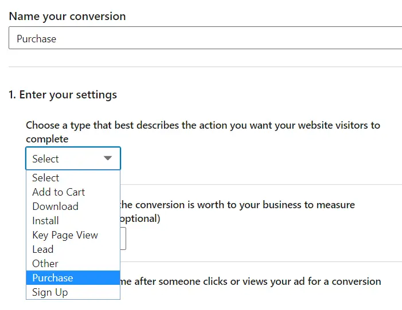This screenshot has height=310, width=402.
Task: Select 'Add to Cart' from the list
Action: coord(58,192)
